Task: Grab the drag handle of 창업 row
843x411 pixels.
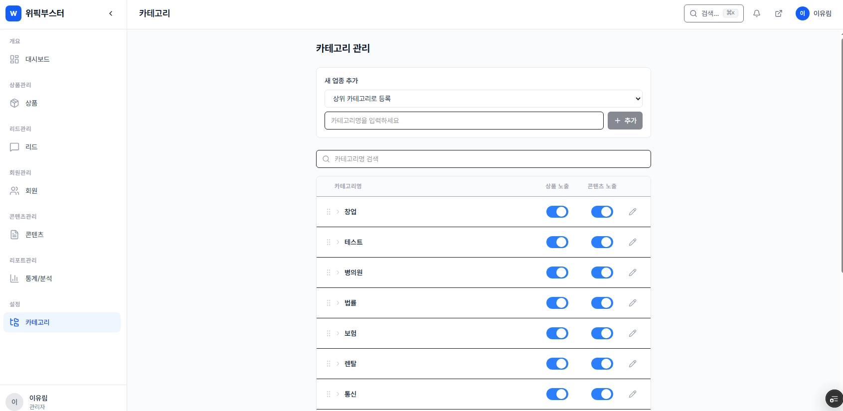Action: (x=329, y=212)
